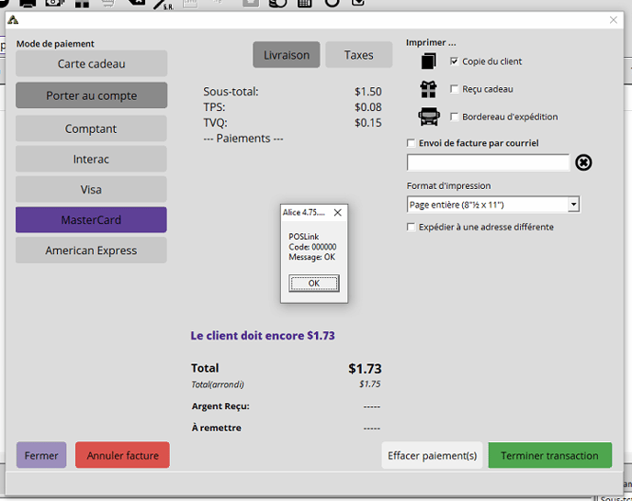632x501 pixels.
Task: Cancel invoice with Annuler facture
Action: [x=122, y=455]
